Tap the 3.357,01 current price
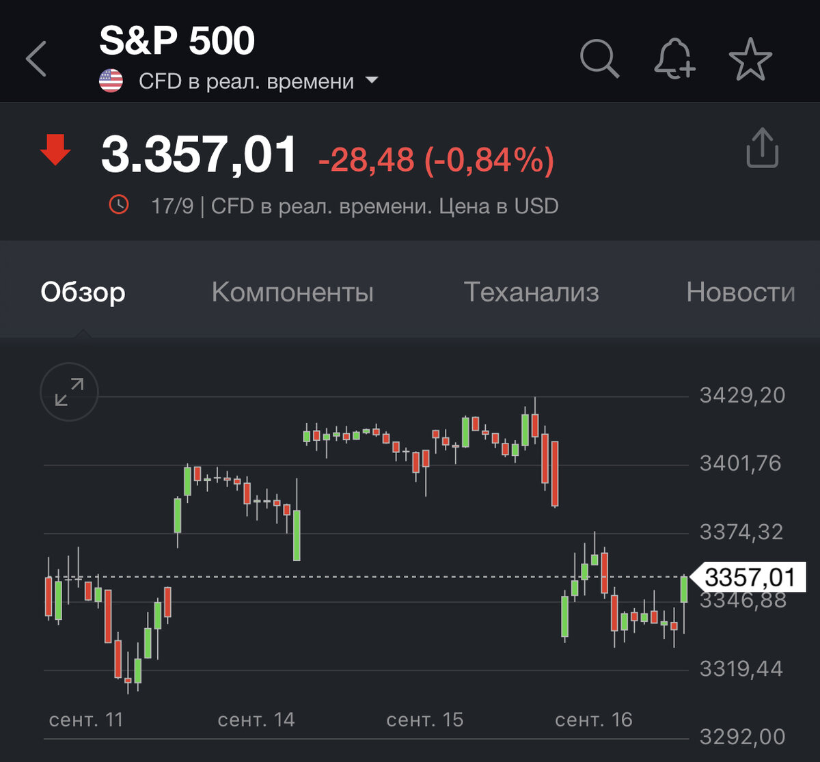Viewport: 820px width, 762px height. pos(199,154)
